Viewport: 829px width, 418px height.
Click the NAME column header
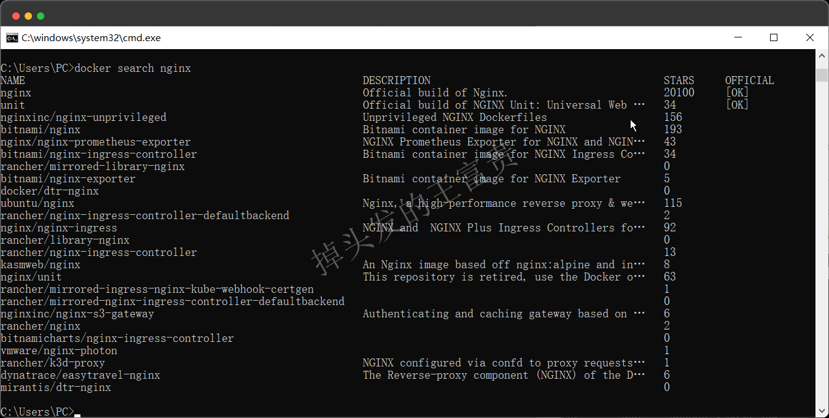(13, 80)
